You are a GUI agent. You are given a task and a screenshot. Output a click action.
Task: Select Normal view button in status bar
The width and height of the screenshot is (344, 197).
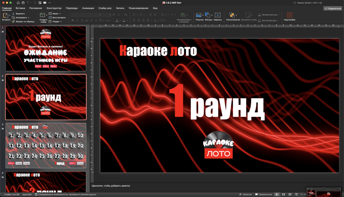277,194
